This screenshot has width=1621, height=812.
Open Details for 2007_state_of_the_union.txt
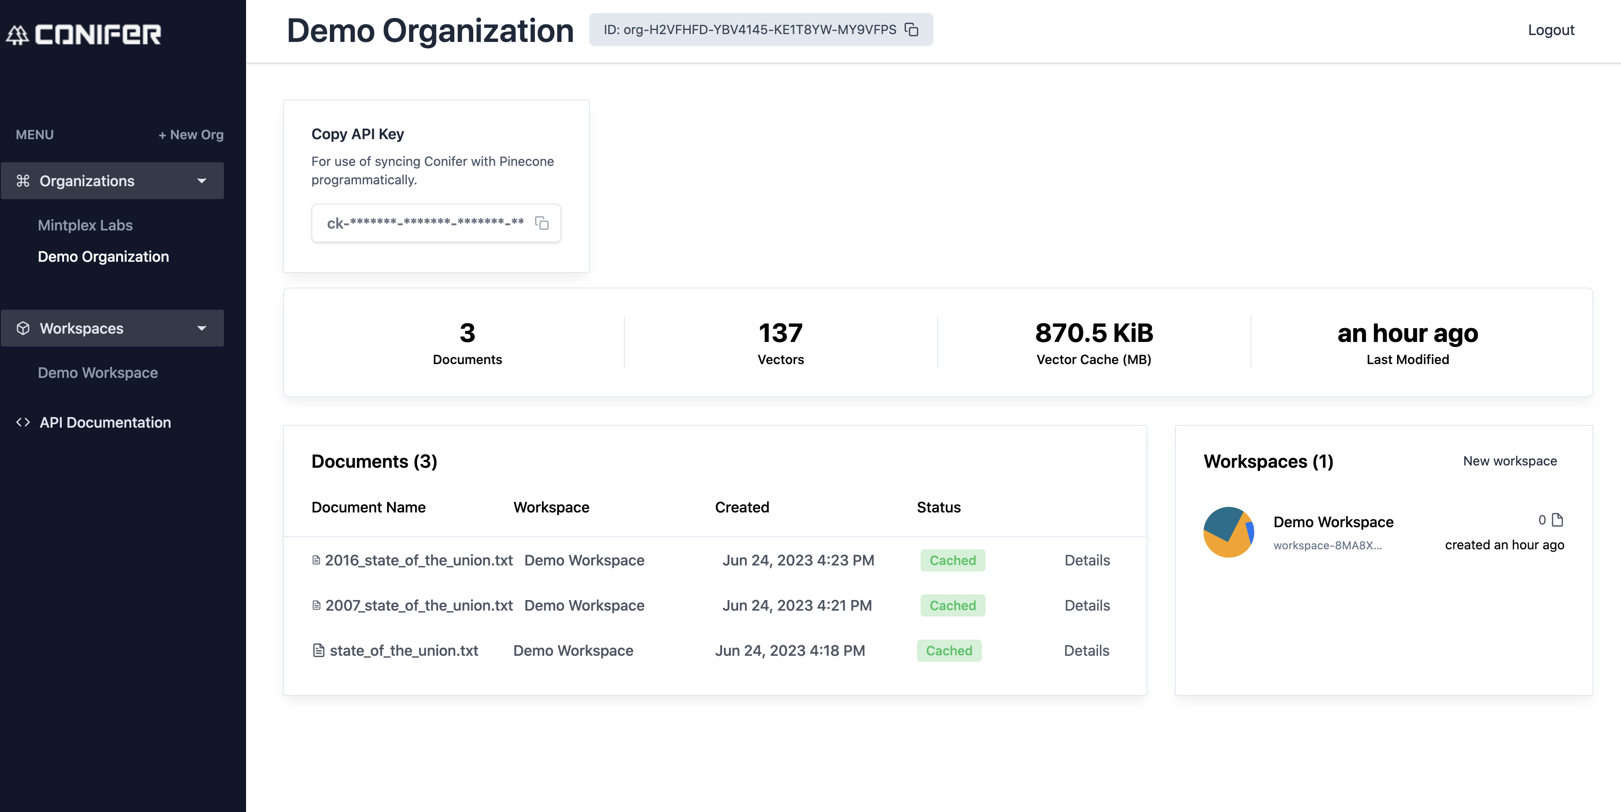click(x=1087, y=606)
